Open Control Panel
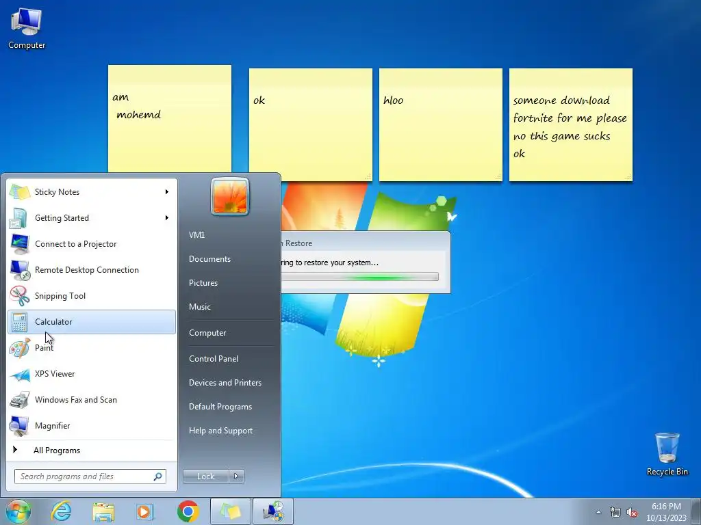Viewport: 701px width, 525px height. 214,359
